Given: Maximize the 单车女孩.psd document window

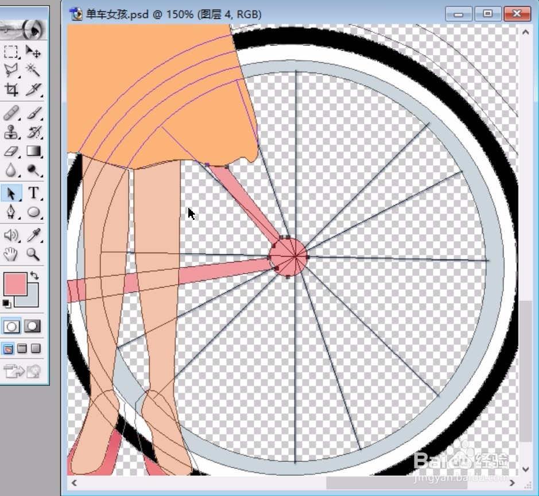Looking at the screenshot, I should tap(487, 14).
